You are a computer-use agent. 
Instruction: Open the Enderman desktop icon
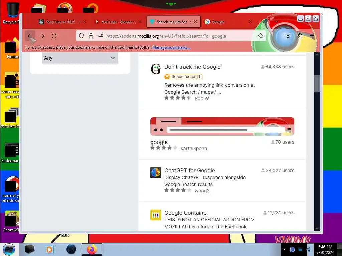point(10,153)
